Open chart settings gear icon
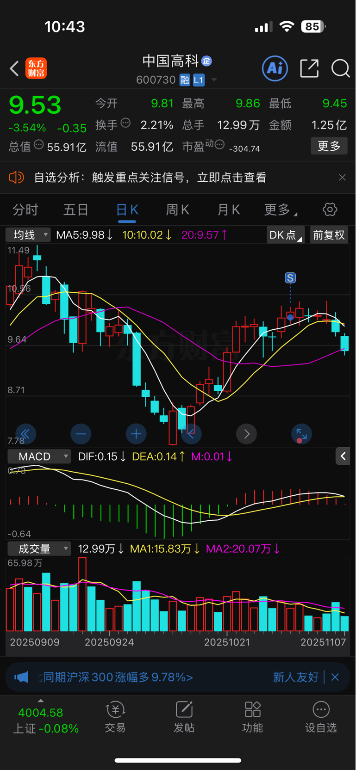The image size is (356, 770). (330, 209)
